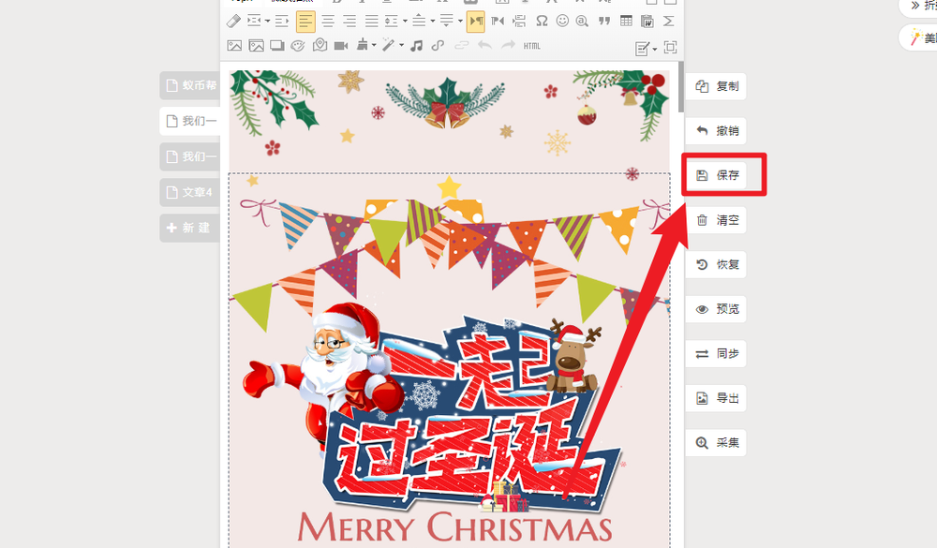The height and width of the screenshot is (548, 937).
Task: Click the 恢复 restore button
Action: [x=716, y=264]
